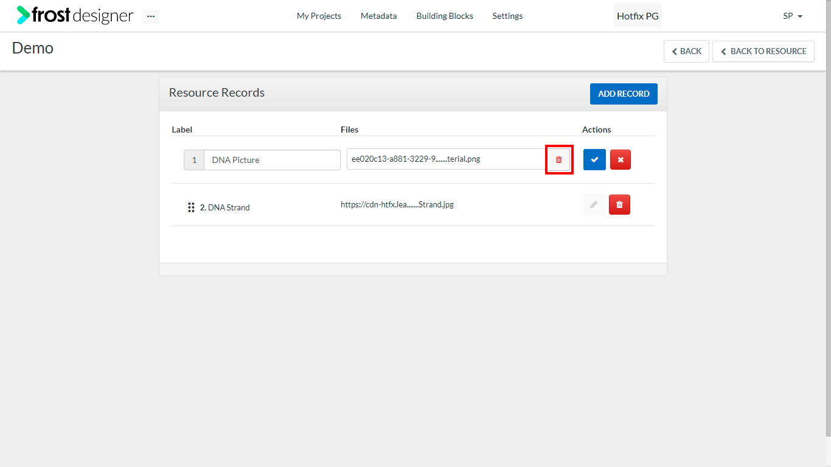Go to My Projects
The height and width of the screenshot is (467, 831).
point(319,16)
